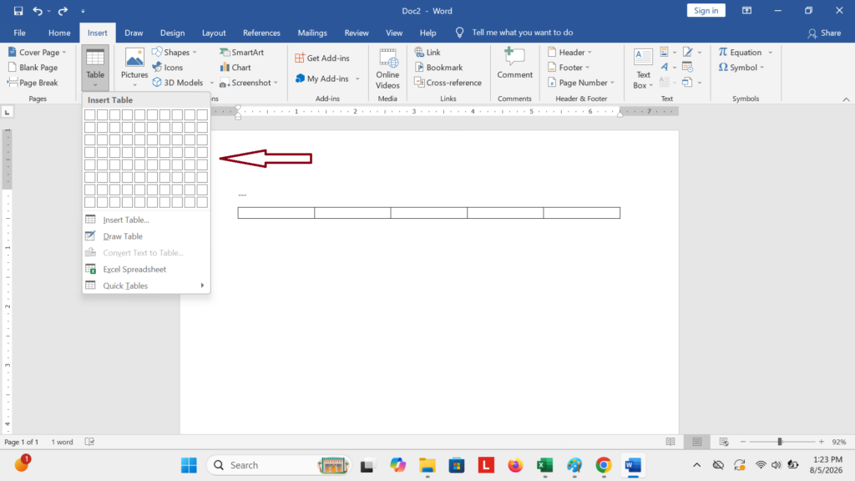Screen dimensions: 855x481
Task: Open the Review tab
Action: pos(357,33)
